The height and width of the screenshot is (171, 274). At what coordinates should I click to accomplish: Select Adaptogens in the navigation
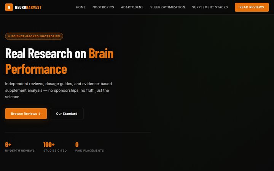132,7
